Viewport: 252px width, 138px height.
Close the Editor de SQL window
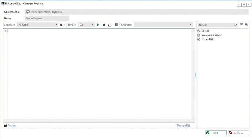pyautogui.click(x=249, y=5)
